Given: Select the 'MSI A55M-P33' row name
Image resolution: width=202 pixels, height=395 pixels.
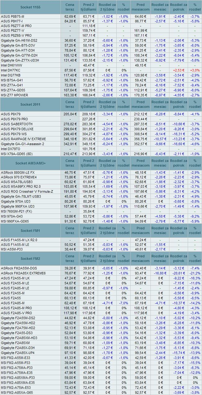Looking at the screenshot, I should (x=11, y=249).
